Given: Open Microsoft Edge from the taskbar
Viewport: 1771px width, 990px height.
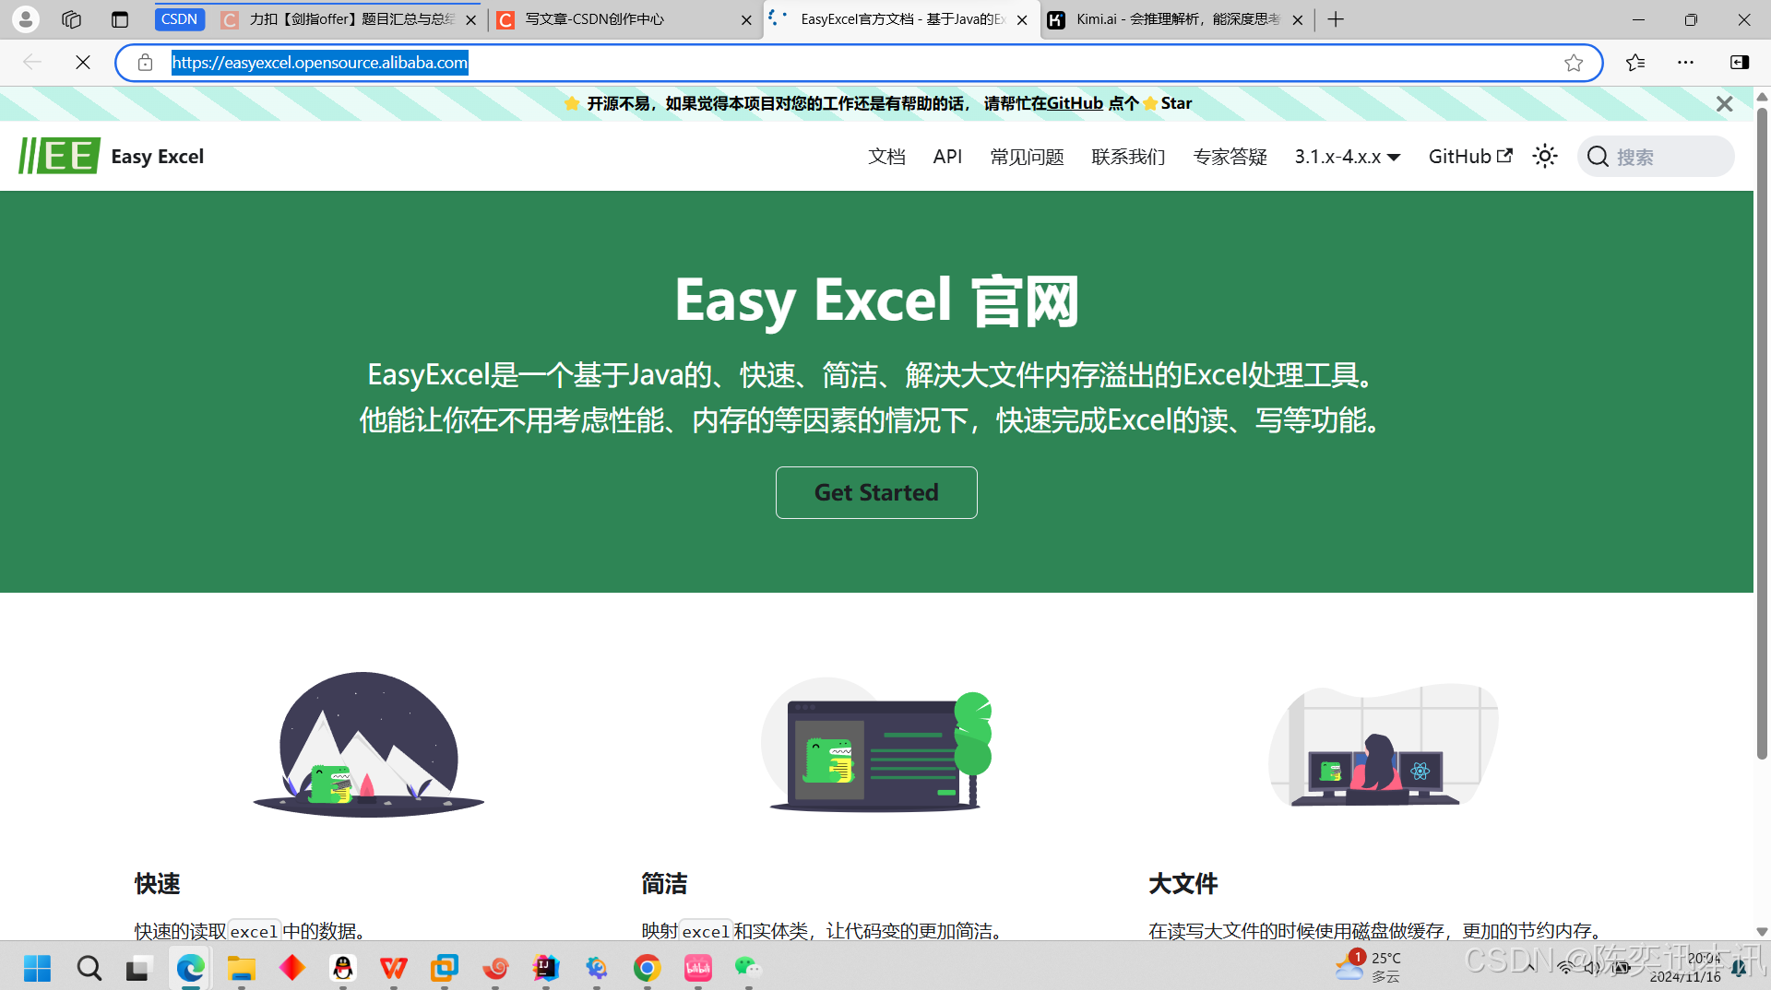Looking at the screenshot, I should pos(191,968).
